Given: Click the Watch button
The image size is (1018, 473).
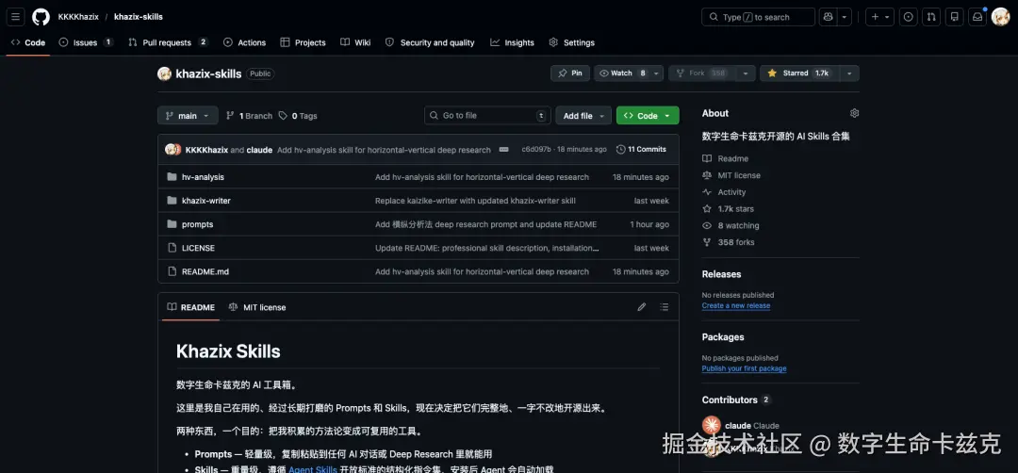Looking at the screenshot, I should click(623, 73).
